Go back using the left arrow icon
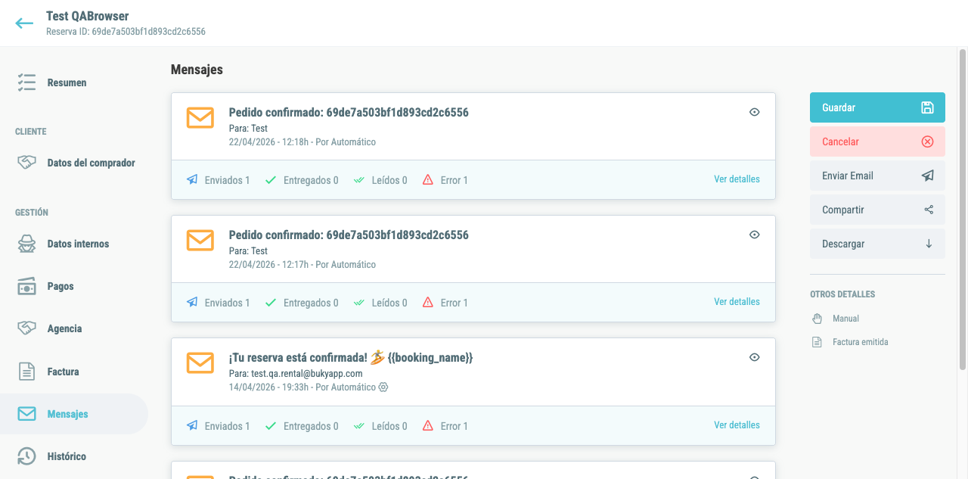The width and height of the screenshot is (968, 479). click(24, 23)
